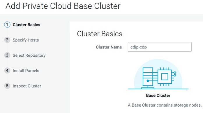Click the step 1 circle icon

7,25
